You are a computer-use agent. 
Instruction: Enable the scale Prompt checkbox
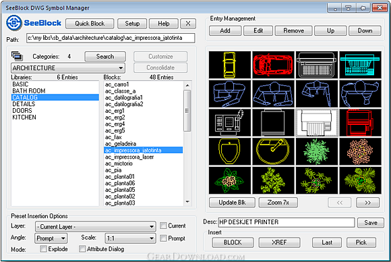tap(163, 238)
